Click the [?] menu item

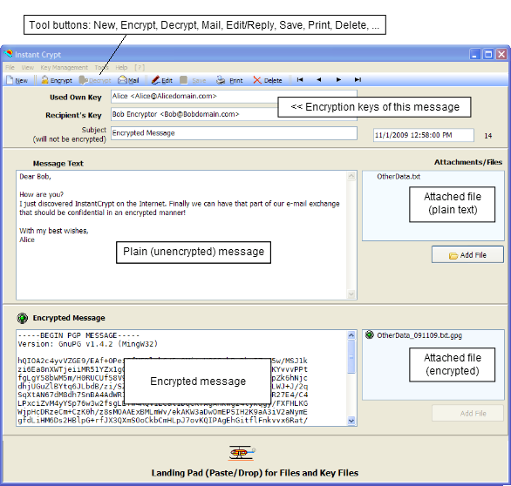[x=140, y=67]
